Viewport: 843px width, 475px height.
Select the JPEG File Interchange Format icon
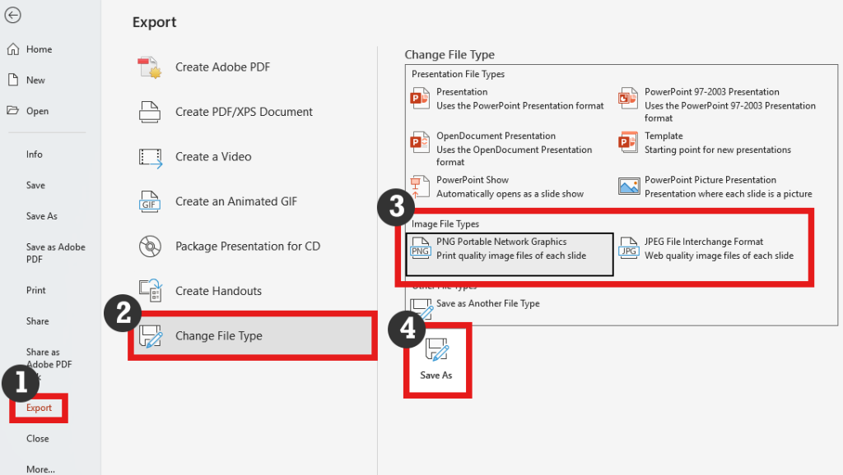[x=629, y=249]
